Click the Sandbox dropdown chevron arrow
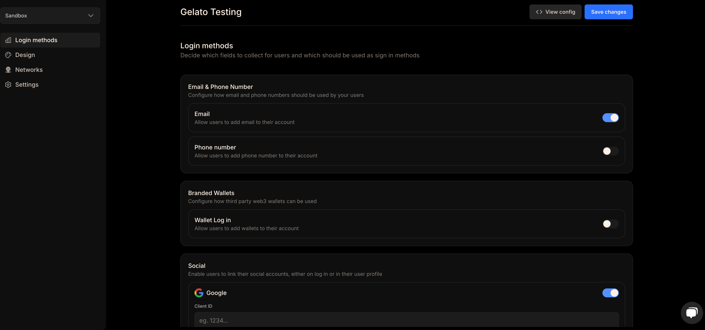Image resolution: width=705 pixels, height=330 pixels. (x=91, y=16)
